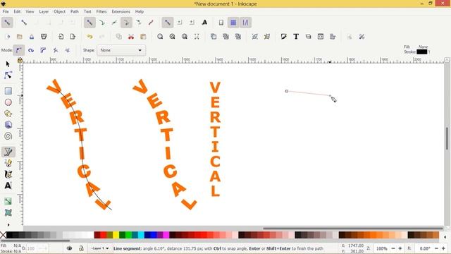Set mode to Spiro path

pos(31,50)
